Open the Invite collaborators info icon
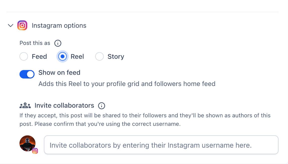The width and height of the screenshot is (288, 164). pyautogui.click(x=102, y=106)
